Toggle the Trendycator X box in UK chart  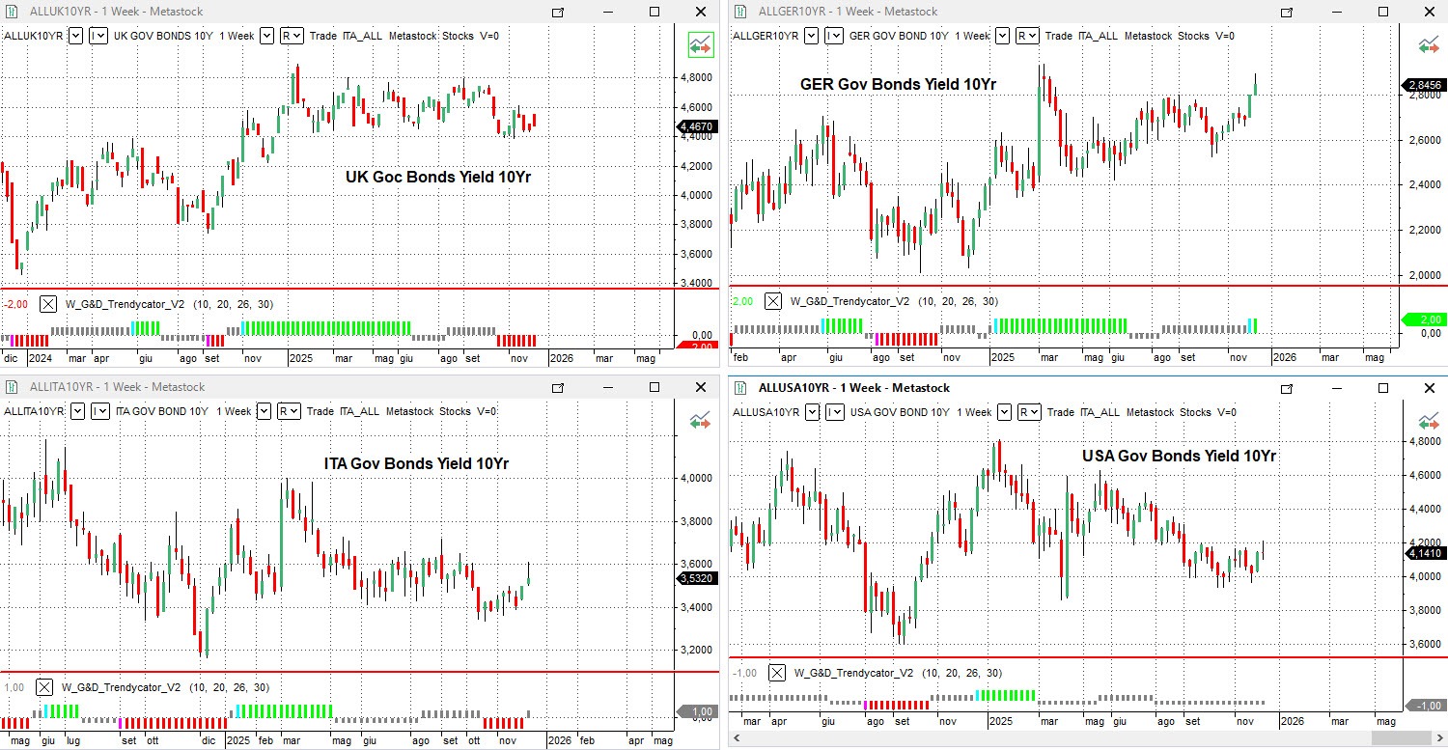(48, 304)
